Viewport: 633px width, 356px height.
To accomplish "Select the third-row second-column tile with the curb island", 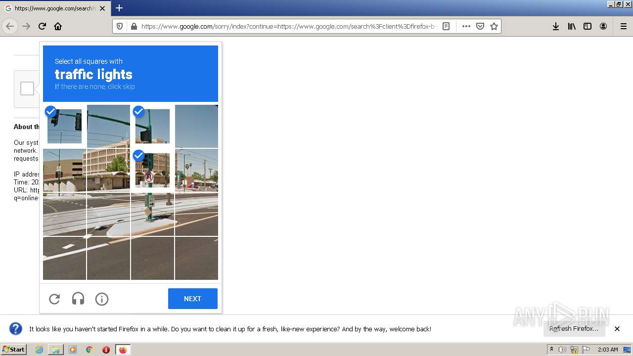I will pos(108,214).
